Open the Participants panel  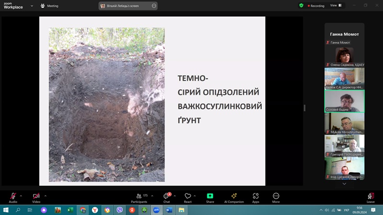139,198
